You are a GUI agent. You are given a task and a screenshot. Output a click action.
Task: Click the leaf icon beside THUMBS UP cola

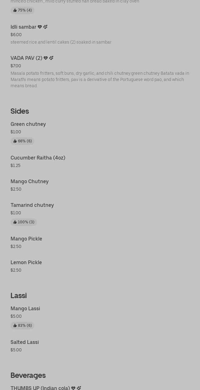pos(79,388)
